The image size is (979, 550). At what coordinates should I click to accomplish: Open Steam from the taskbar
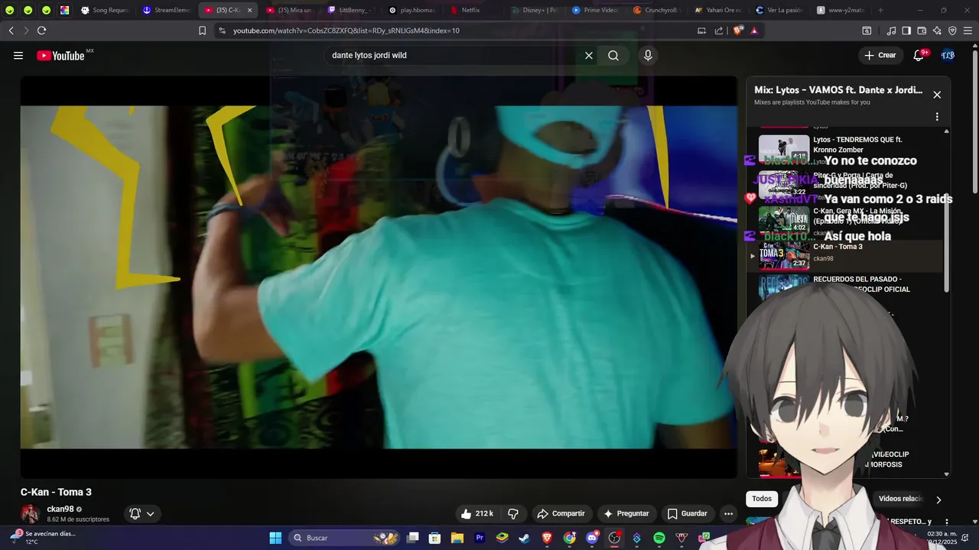click(524, 538)
